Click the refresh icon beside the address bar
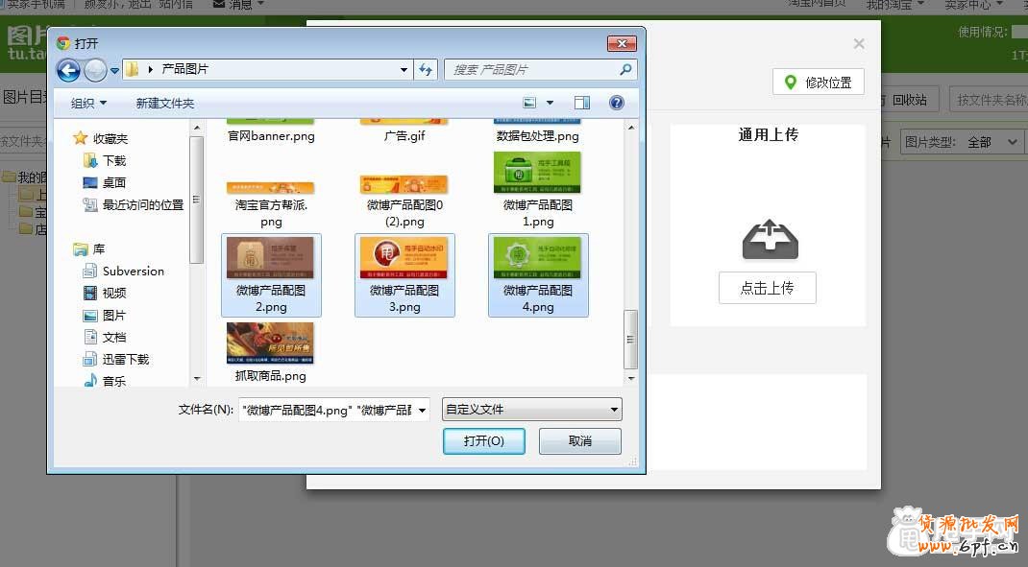This screenshot has height=567, width=1028. click(425, 69)
